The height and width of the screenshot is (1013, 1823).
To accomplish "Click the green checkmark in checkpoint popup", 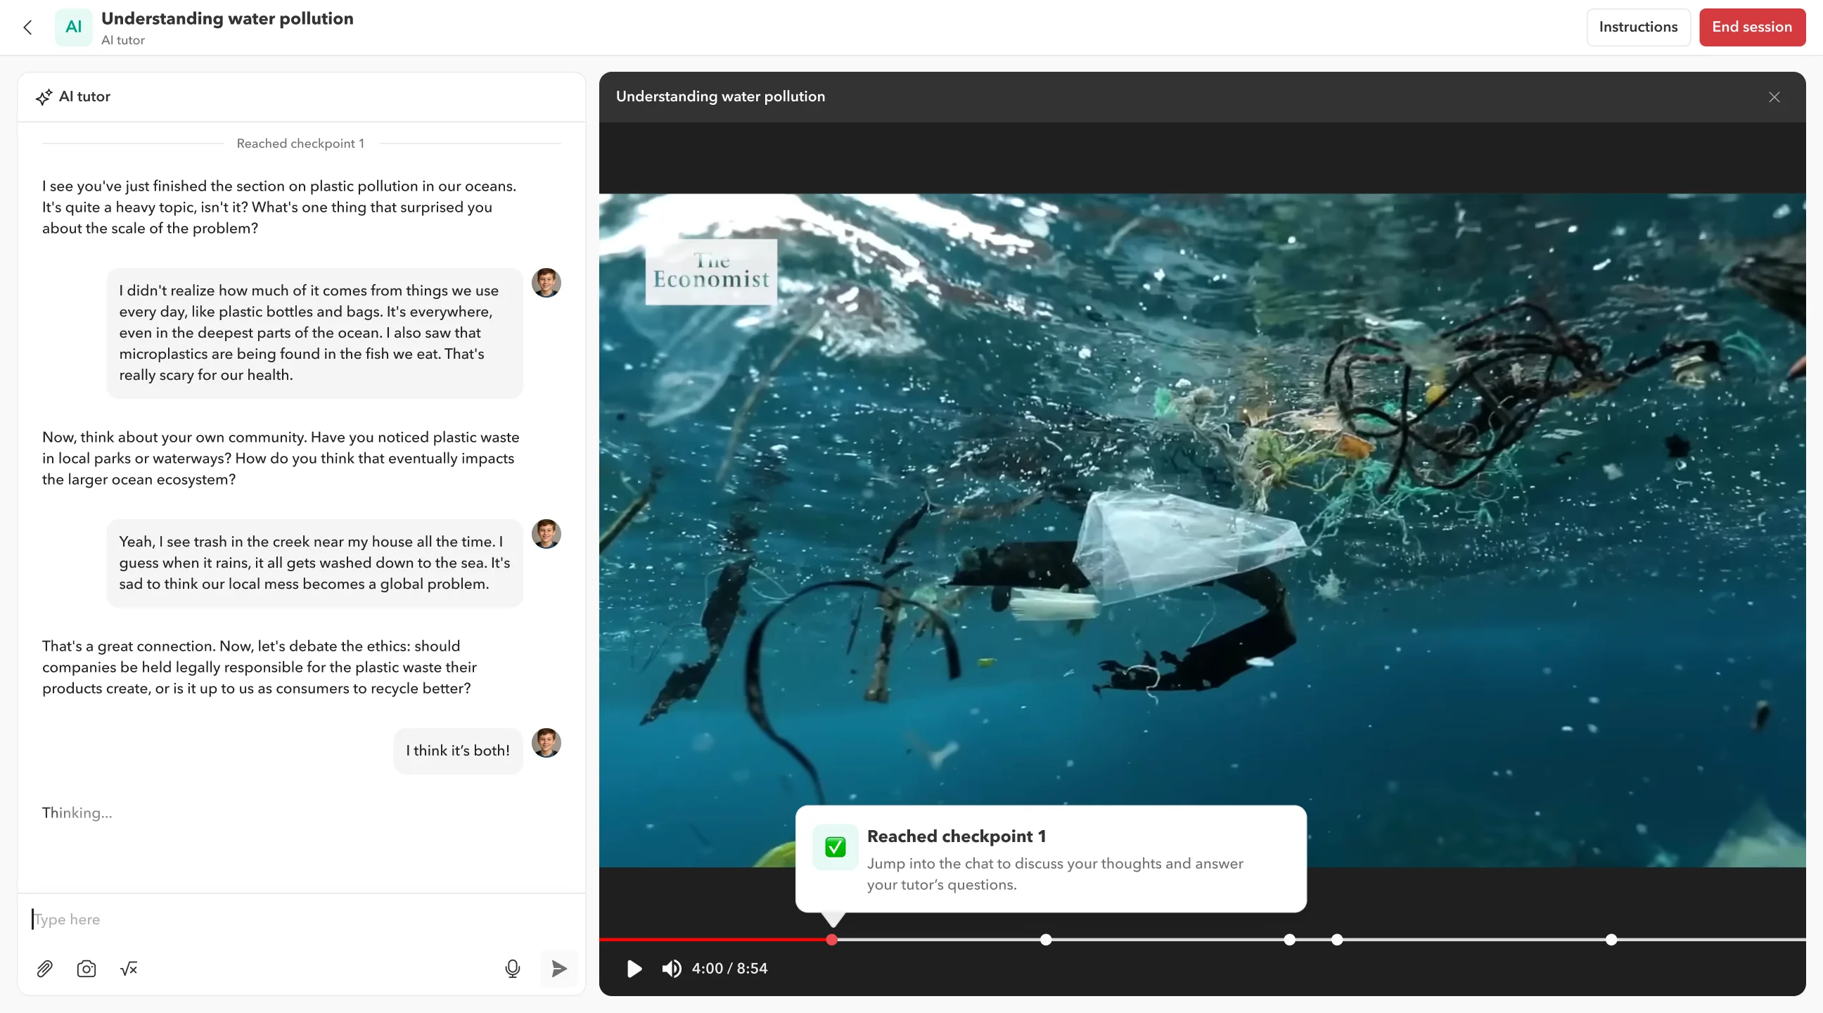I will [x=835, y=847].
